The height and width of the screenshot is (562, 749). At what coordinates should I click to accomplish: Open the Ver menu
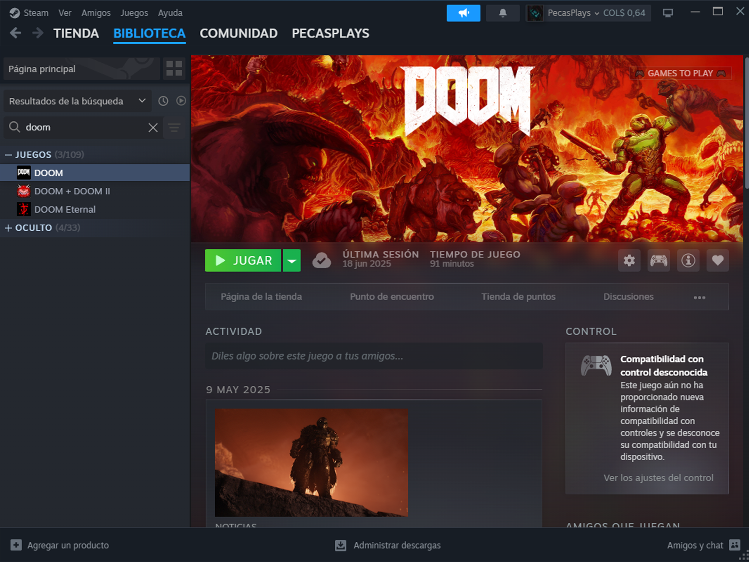(x=65, y=13)
